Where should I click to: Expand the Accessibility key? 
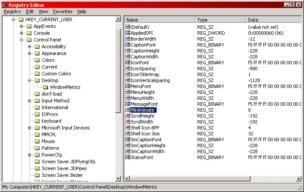tap(30, 47)
